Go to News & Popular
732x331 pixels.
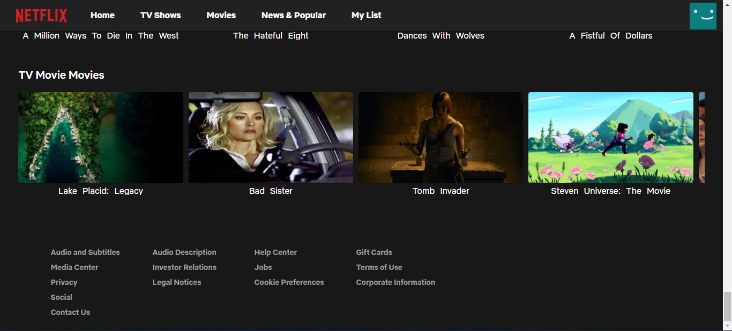coord(294,15)
